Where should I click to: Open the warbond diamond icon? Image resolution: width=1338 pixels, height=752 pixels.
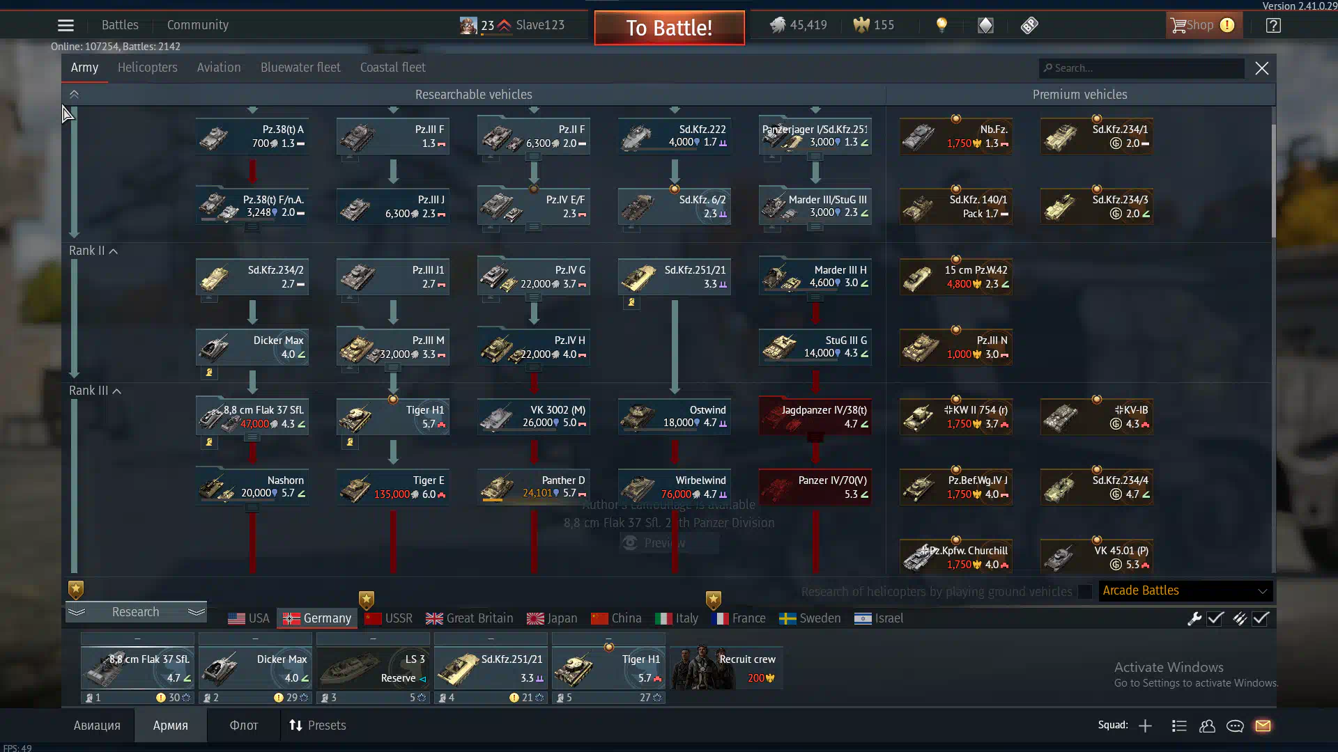tap(985, 26)
